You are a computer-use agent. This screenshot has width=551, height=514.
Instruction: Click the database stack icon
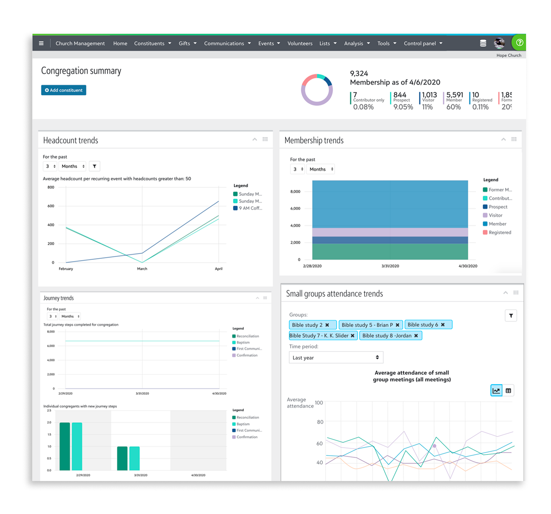pyautogui.click(x=483, y=43)
